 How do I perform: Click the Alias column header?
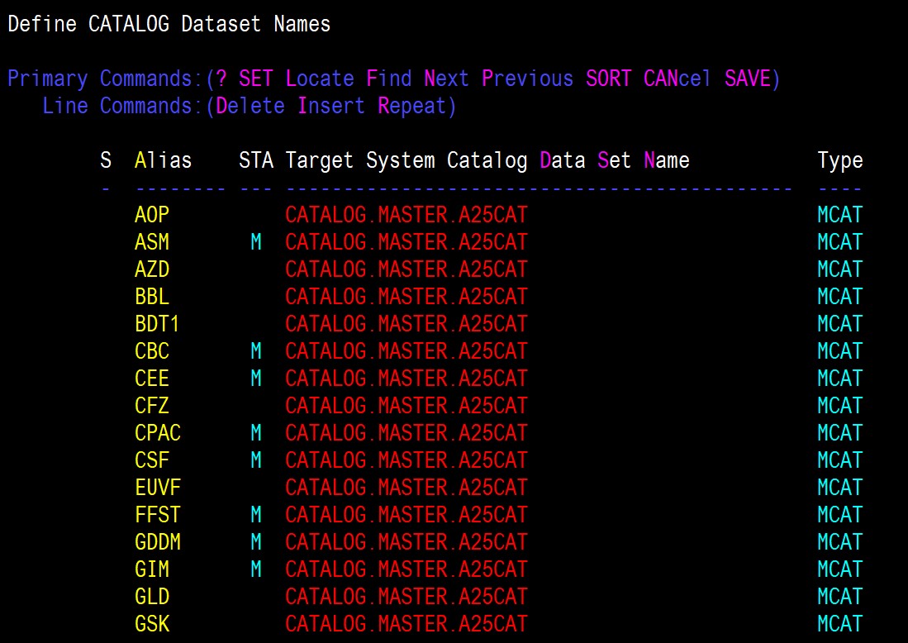163,160
